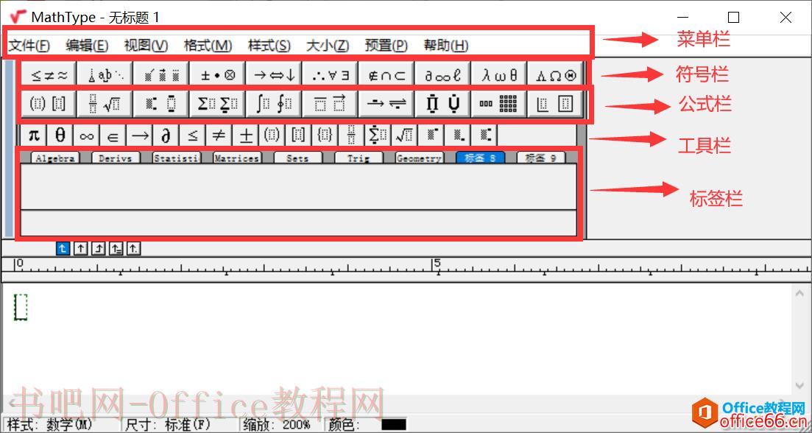Image resolution: width=812 pixels, height=433 pixels.
Task: Switch to the Algebra tab
Action: pyautogui.click(x=54, y=158)
